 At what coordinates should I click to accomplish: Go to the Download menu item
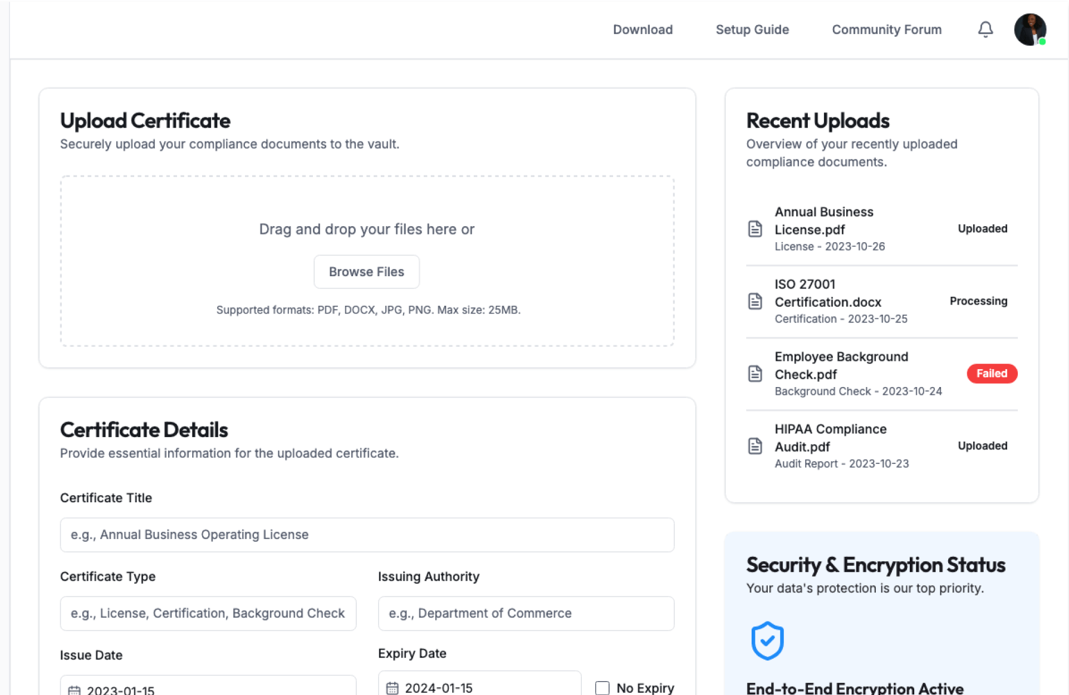point(643,30)
